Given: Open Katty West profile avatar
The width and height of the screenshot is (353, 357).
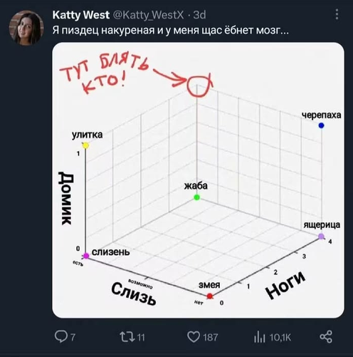Looking at the screenshot, I should [x=26, y=28].
